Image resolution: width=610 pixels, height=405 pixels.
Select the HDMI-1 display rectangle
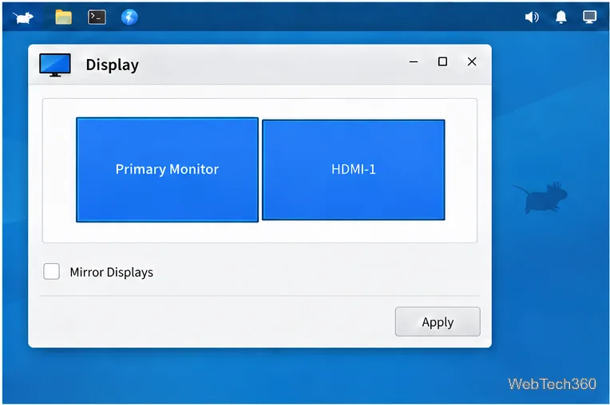point(354,170)
